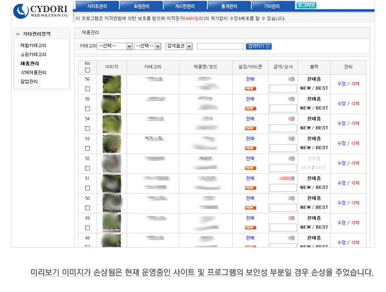Check the checkbox for product 55
The height and width of the screenshot is (292, 386).
pos(88,109)
